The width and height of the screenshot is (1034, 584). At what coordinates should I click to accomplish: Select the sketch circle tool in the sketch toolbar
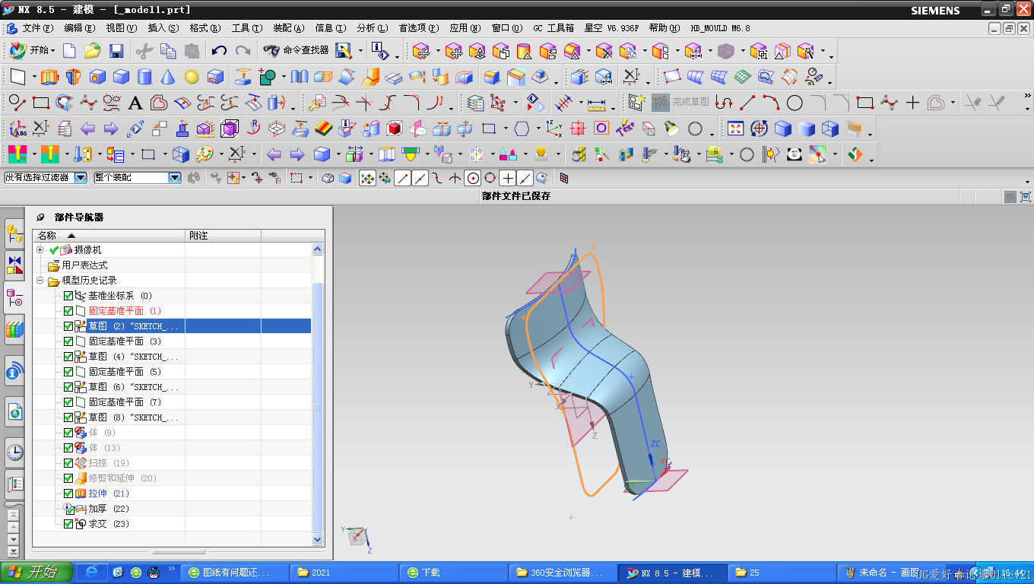[x=795, y=103]
